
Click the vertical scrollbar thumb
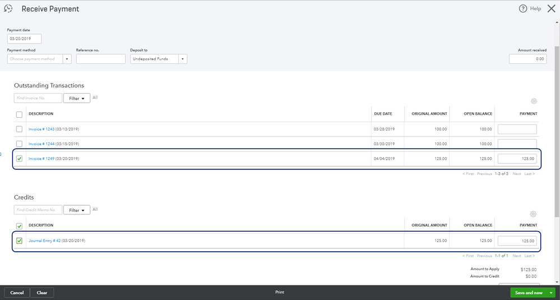point(557,131)
